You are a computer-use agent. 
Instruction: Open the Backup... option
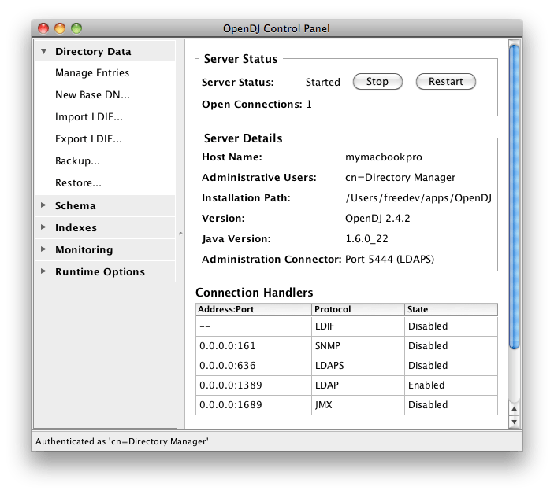(x=77, y=160)
